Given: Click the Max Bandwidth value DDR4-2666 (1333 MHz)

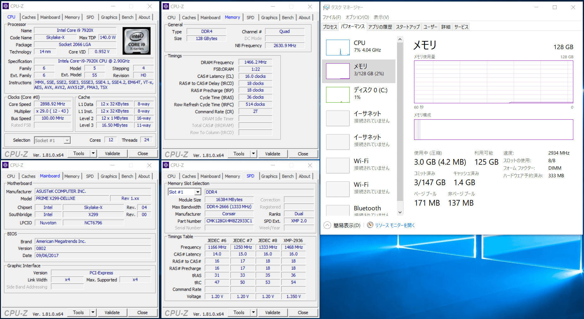Looking at the screenshot, I should 229,207.
